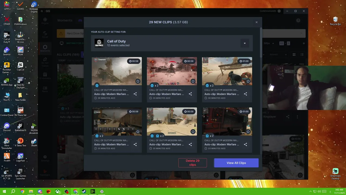Screen dimensions: 346x195
Task: Favorite the 00:59 clip from 36 minutes ago
Action: point(138,81)
